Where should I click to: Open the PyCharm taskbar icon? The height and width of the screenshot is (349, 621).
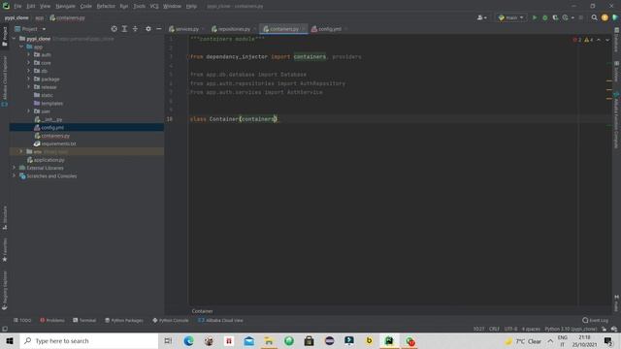[389, 340]
